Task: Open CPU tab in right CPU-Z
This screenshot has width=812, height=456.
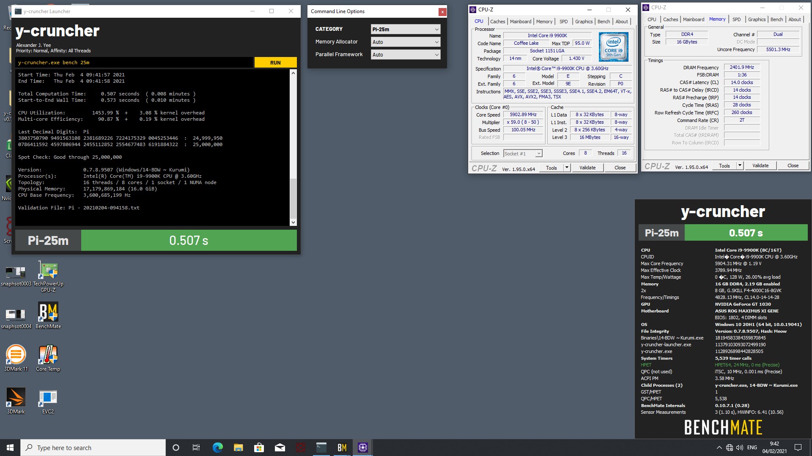Action: (x=652, y=19)
